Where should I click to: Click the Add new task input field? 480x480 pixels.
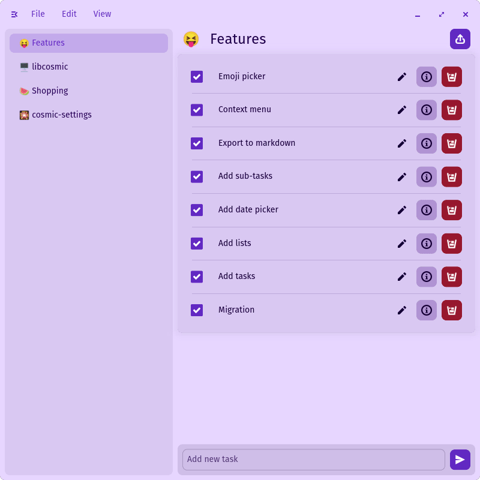312,459
